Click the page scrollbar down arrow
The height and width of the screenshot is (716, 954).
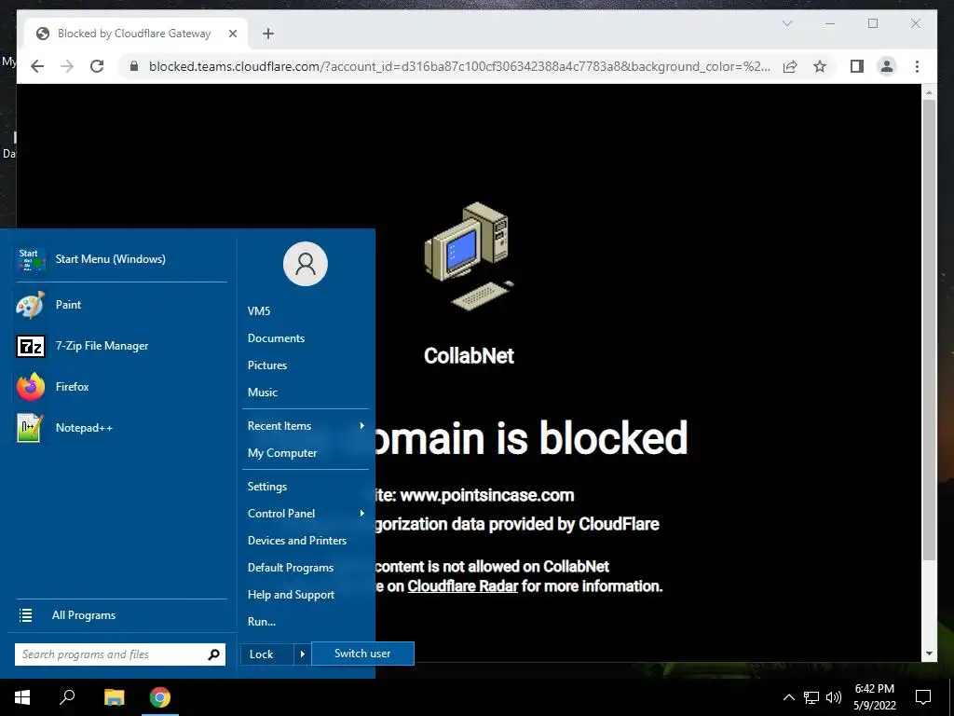coord(929,654)
